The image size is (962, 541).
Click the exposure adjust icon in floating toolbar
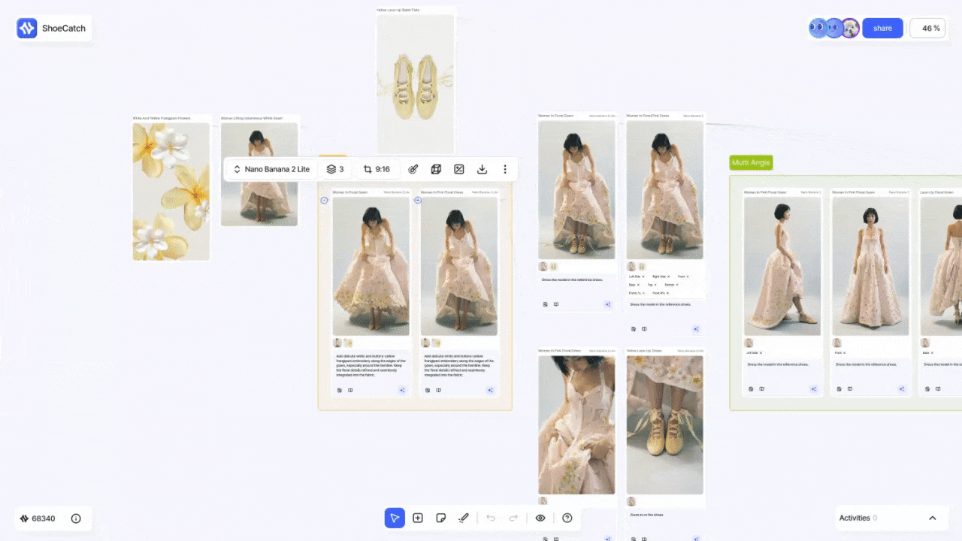click(x=459, y=169)
